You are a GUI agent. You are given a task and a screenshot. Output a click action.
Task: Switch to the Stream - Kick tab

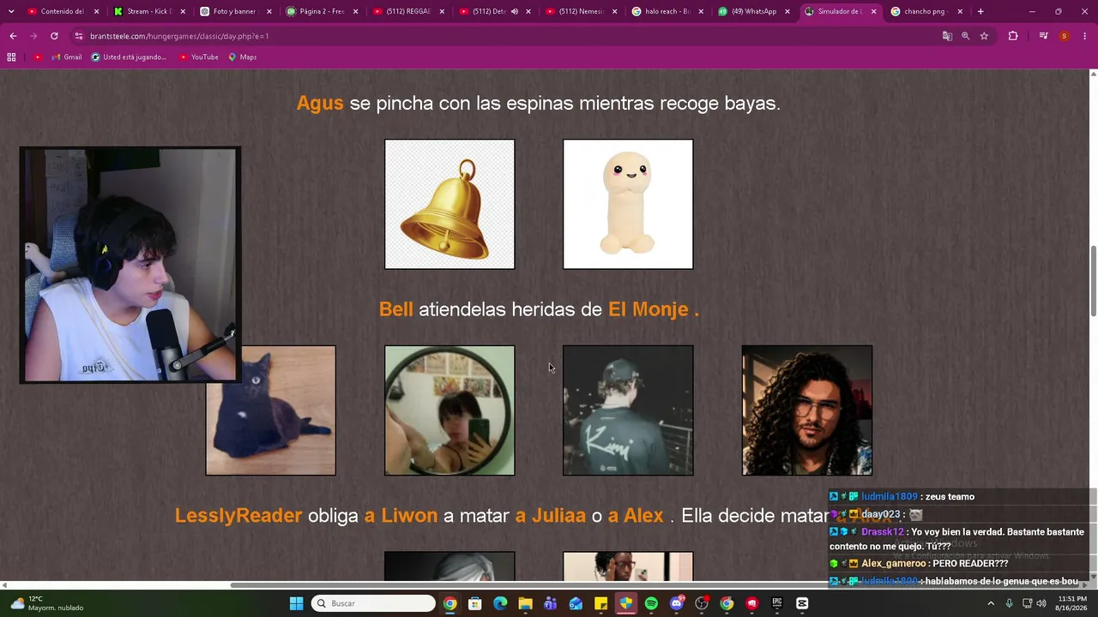click(x=148, y=12)
